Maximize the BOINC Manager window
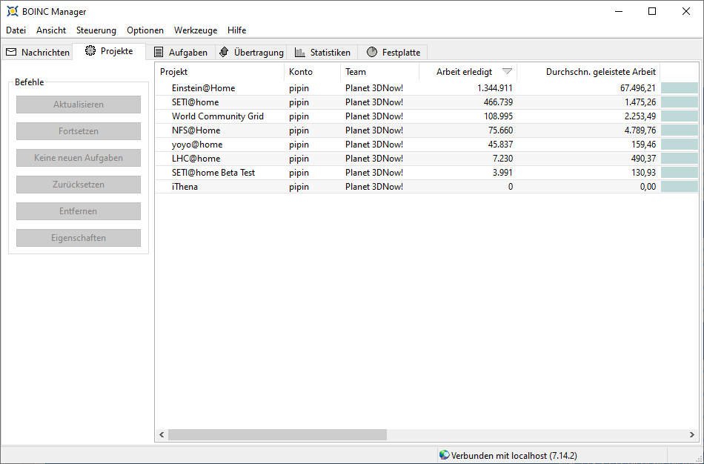The width and height of the screenshot is (704, 464). click(652, 11)
